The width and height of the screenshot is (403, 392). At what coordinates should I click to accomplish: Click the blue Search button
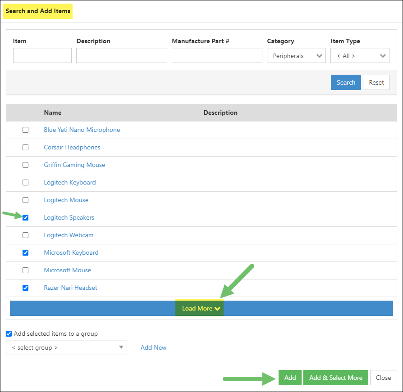pos(346,82)
